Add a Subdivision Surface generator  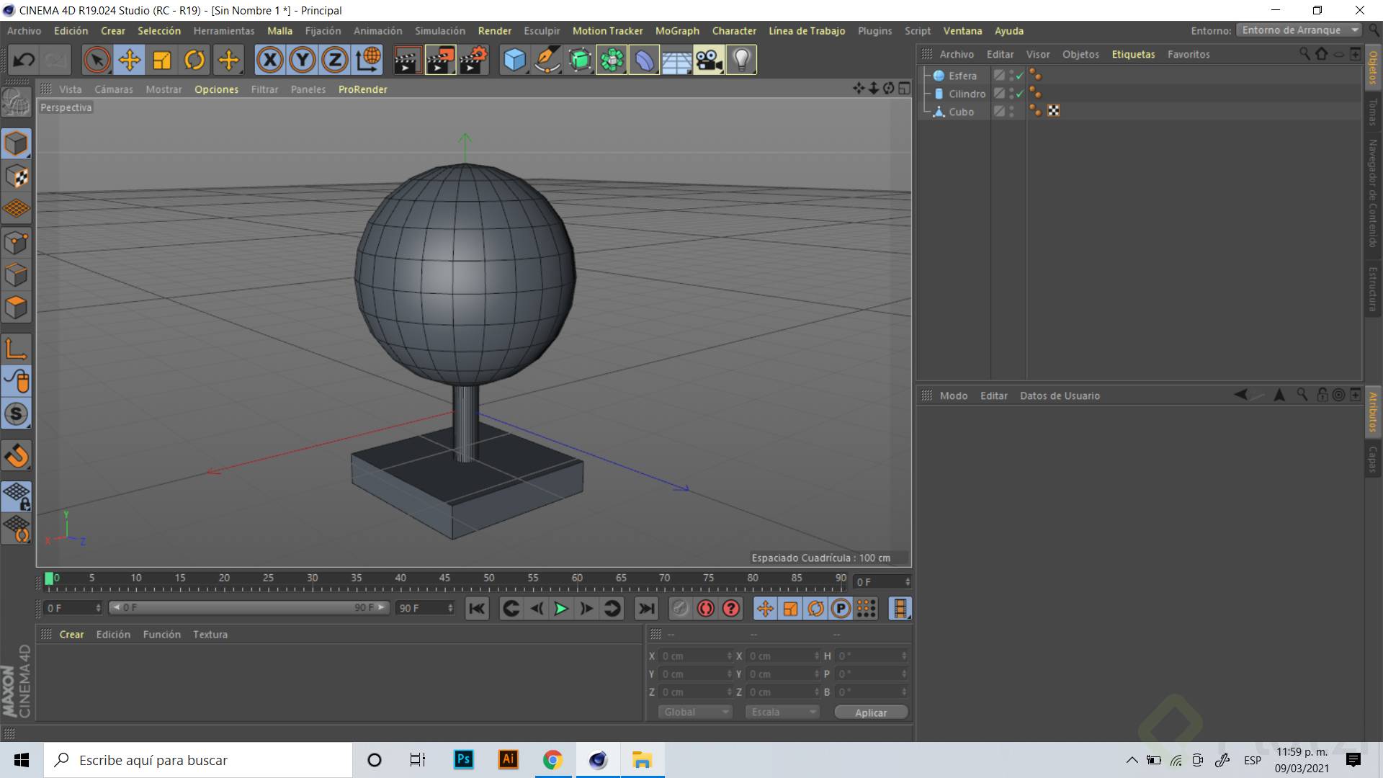point(579,60)
